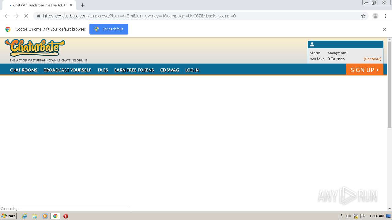Click the Chaturbate logo
This screenshot has height=220, width=392.
35,48
